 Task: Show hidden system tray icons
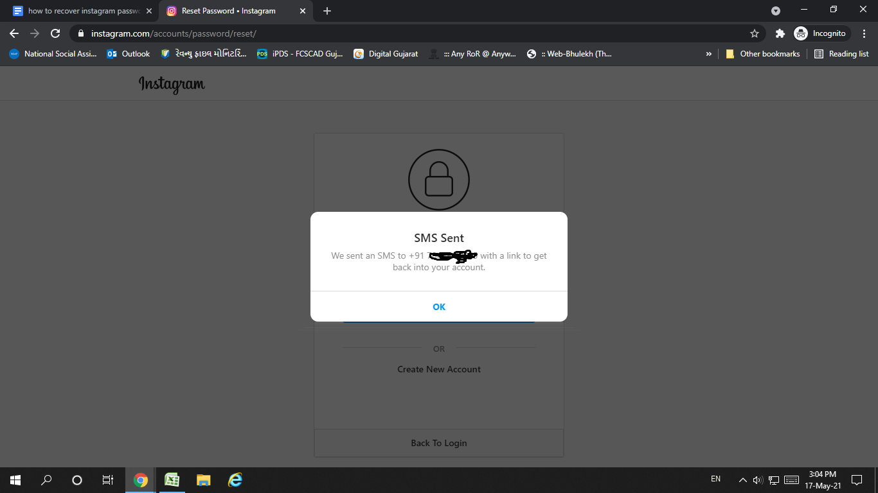743,480
